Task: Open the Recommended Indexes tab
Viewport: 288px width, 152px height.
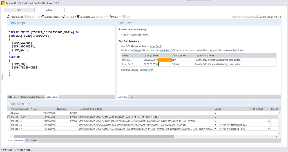Action: click(32, 97)
